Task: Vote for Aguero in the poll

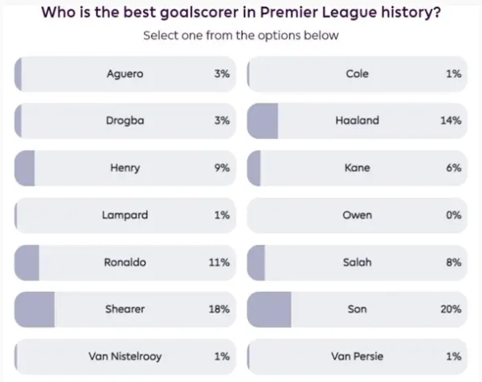Action: coord(124,74)
